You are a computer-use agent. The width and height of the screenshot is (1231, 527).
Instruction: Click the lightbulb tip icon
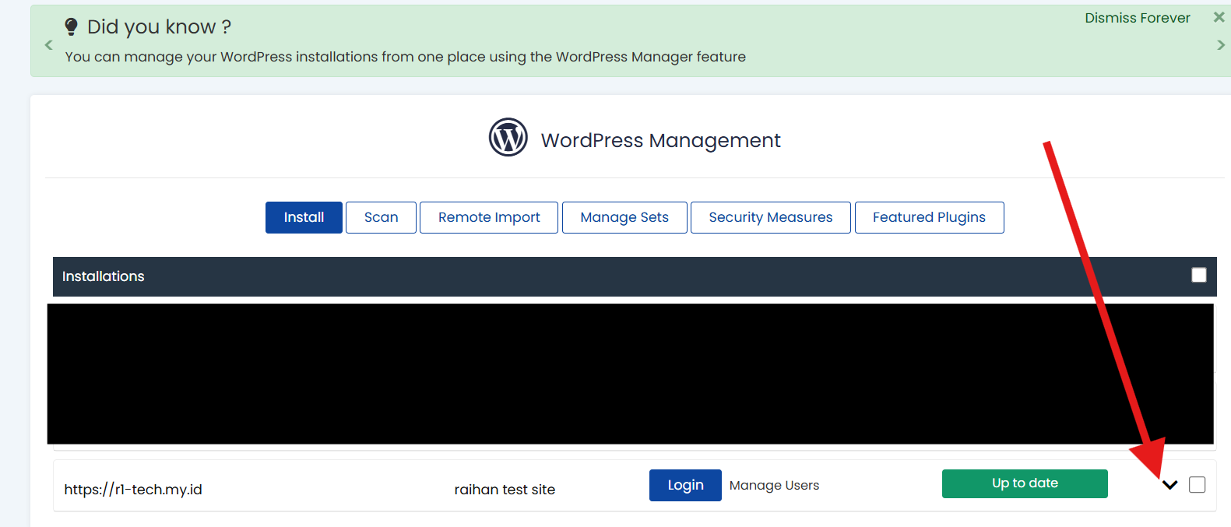pyautogui.click(x=71, y=27)
